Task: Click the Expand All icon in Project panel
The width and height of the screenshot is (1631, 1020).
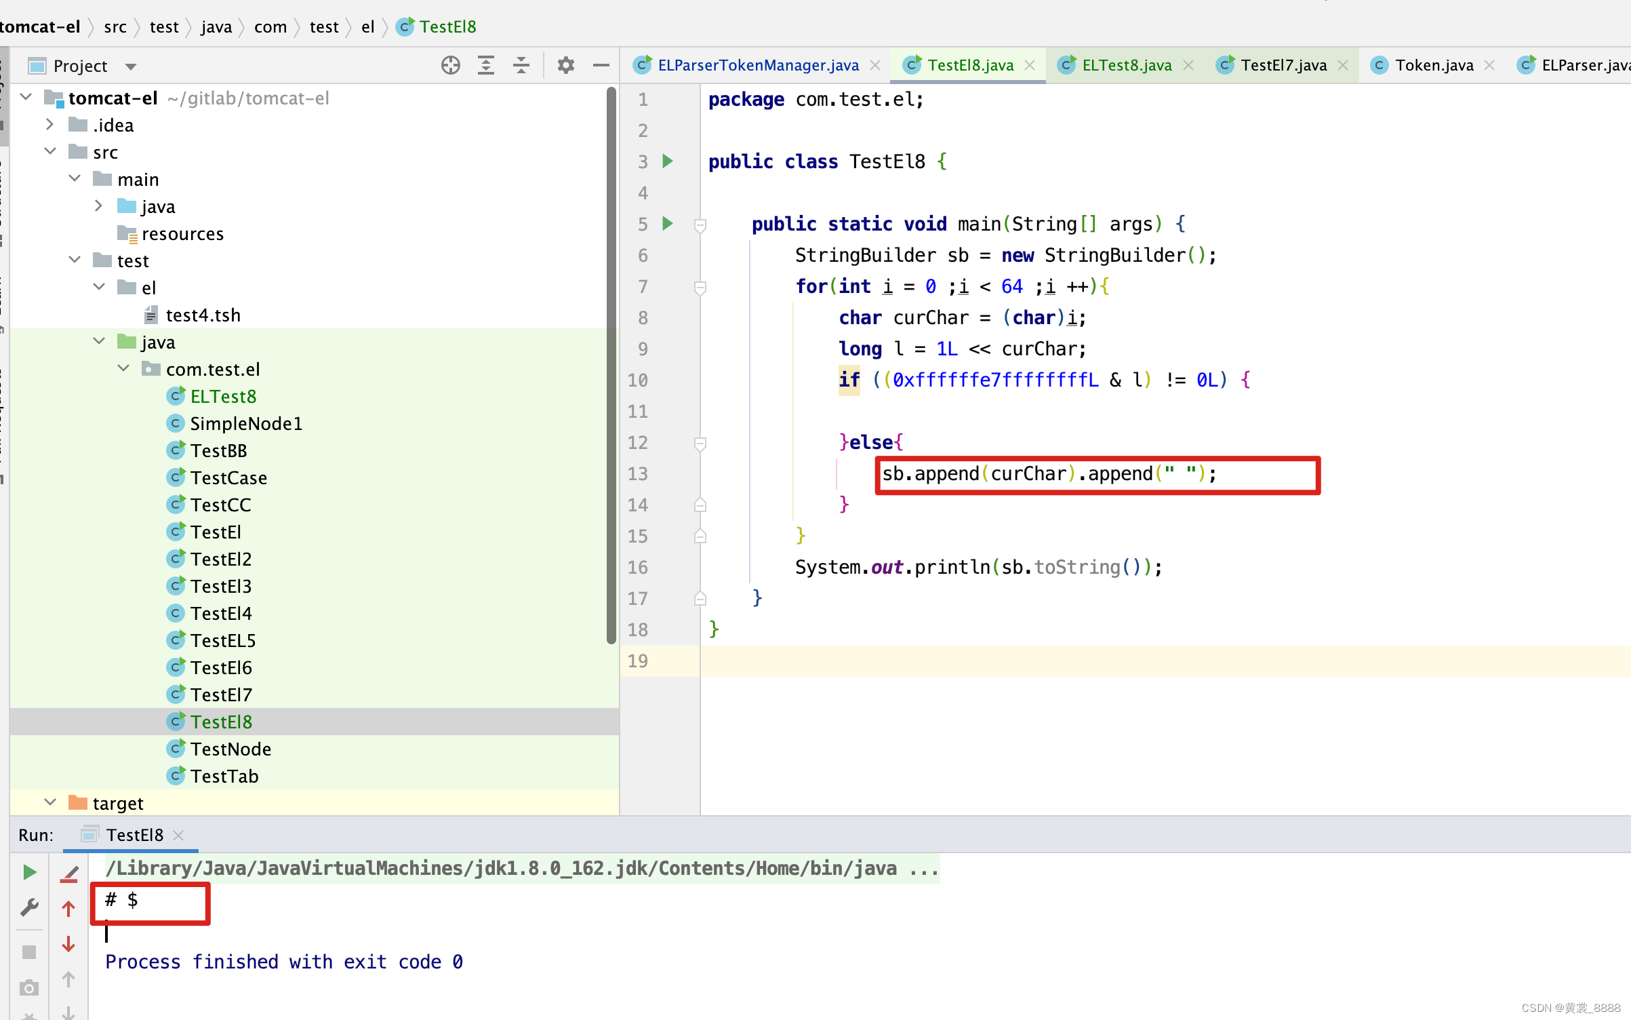Action: click(486, 65)
